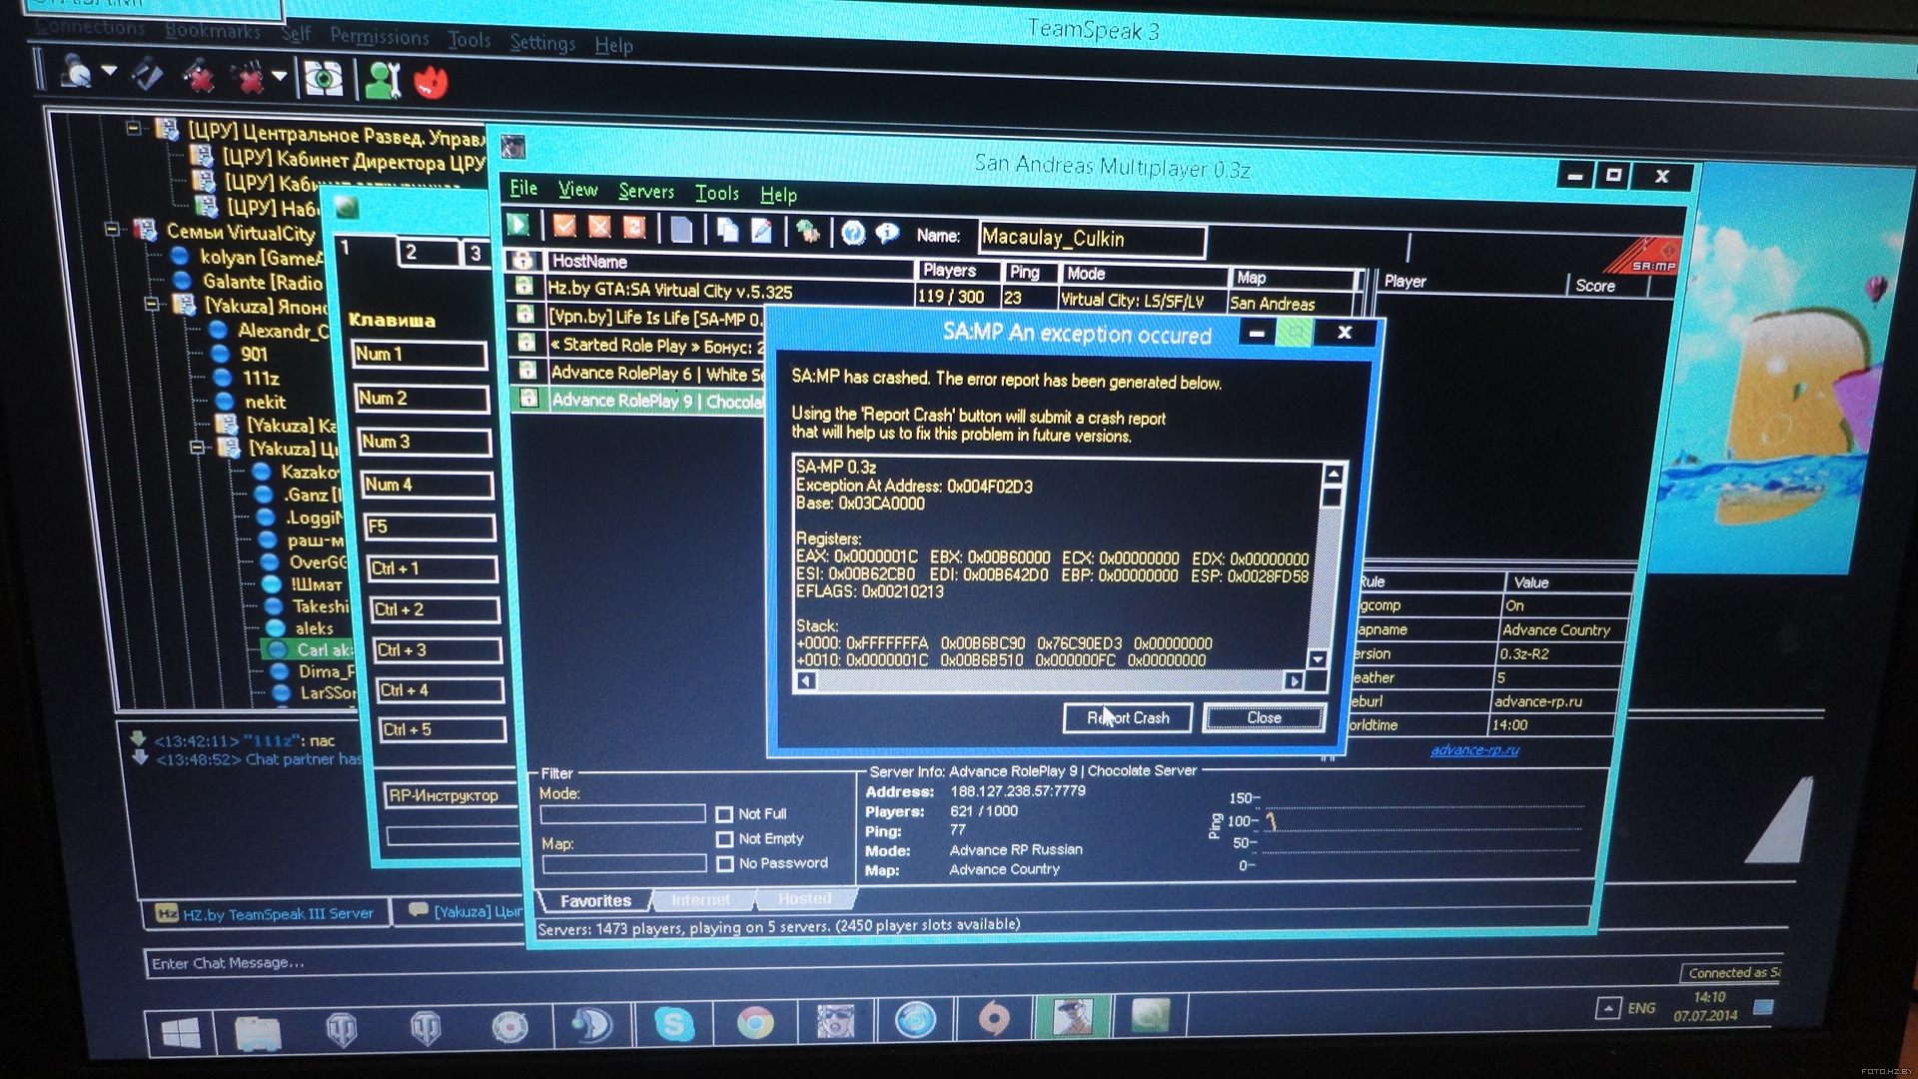Switch to the Internet tab

pyautogui.click(x=700, y=900)
